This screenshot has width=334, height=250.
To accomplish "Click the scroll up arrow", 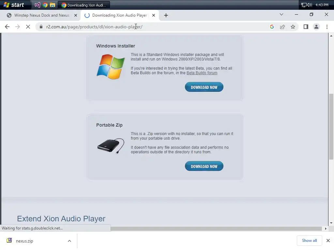I will (x=331, y=36).
